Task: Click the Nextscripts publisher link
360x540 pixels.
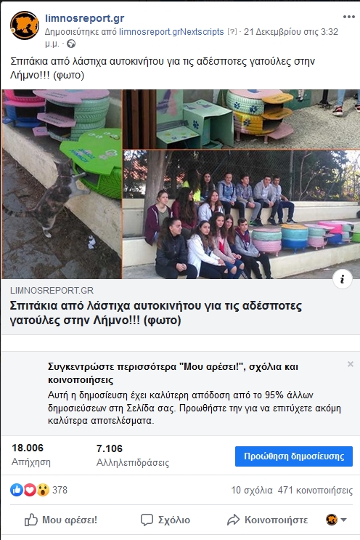Action: pos(202,32)
